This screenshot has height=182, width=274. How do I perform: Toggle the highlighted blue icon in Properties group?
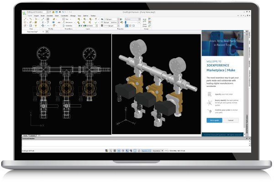tap(126, 25)
